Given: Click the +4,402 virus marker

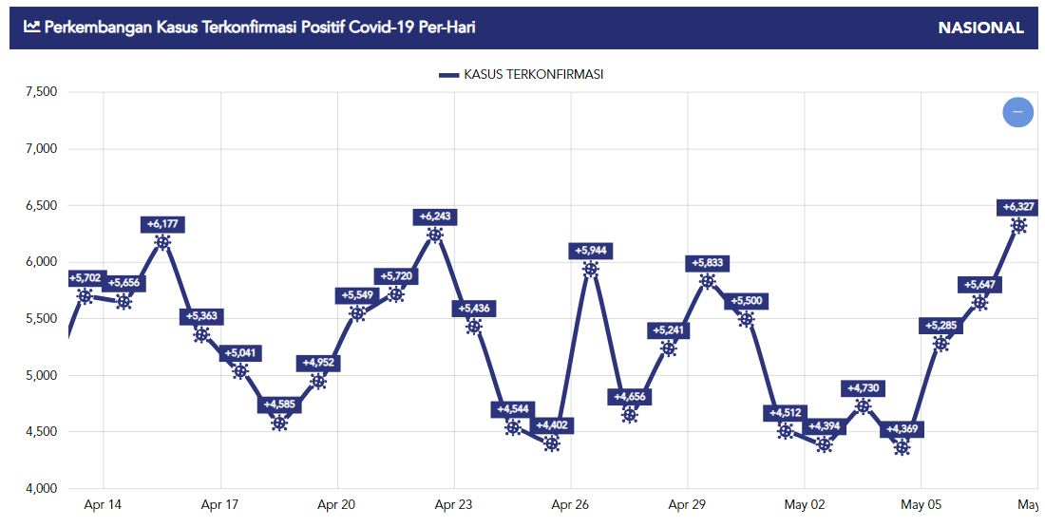Looking at the screenshot, I should tap(551, 443).
